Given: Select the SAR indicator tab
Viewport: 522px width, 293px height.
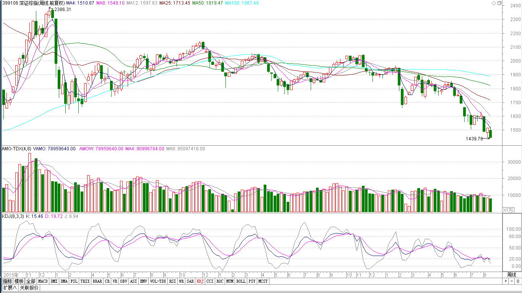Looking at the screenshot, I should tap(190, 281).
